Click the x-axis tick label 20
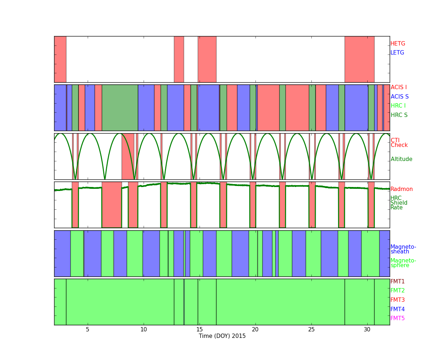 click(x=255, y=329)
